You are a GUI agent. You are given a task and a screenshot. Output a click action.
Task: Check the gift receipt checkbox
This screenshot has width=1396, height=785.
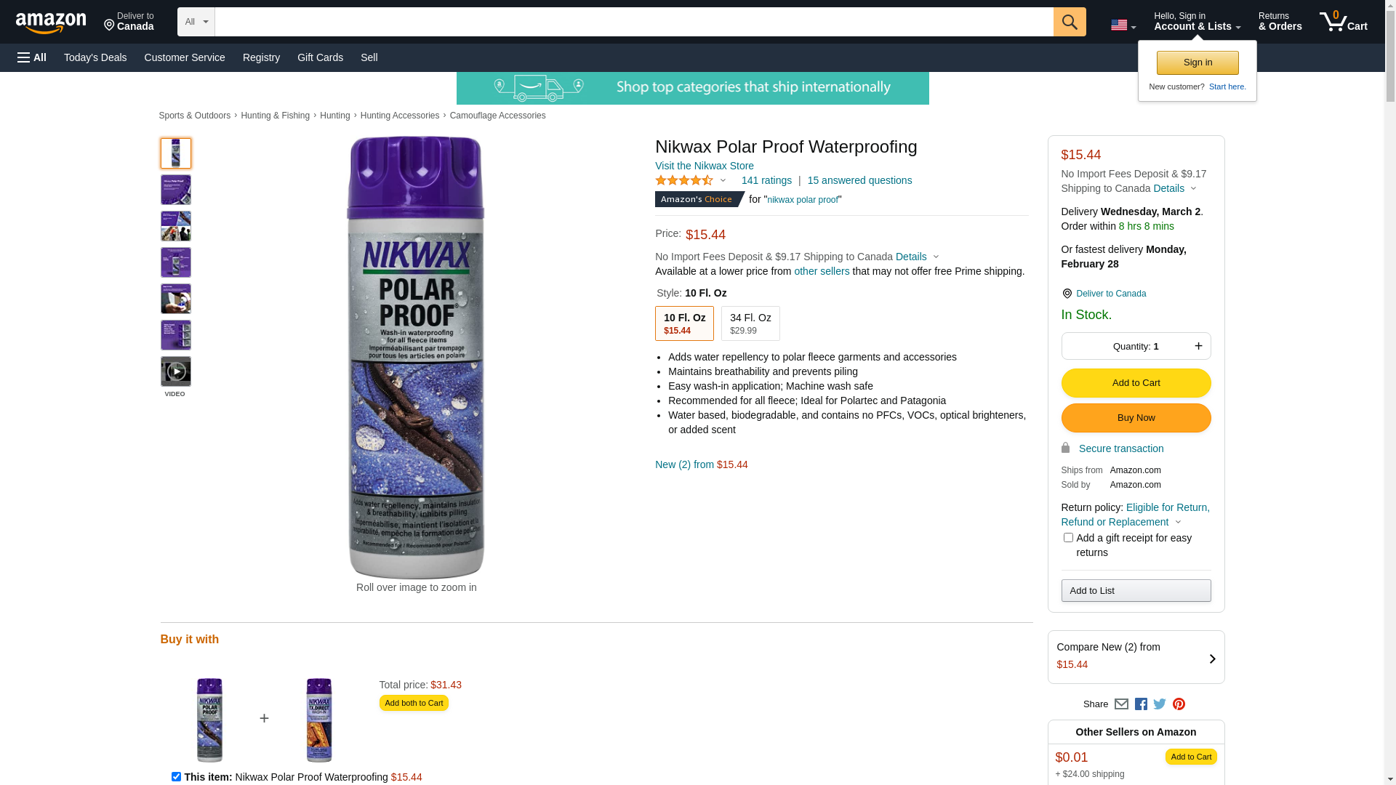point(1068,538)
